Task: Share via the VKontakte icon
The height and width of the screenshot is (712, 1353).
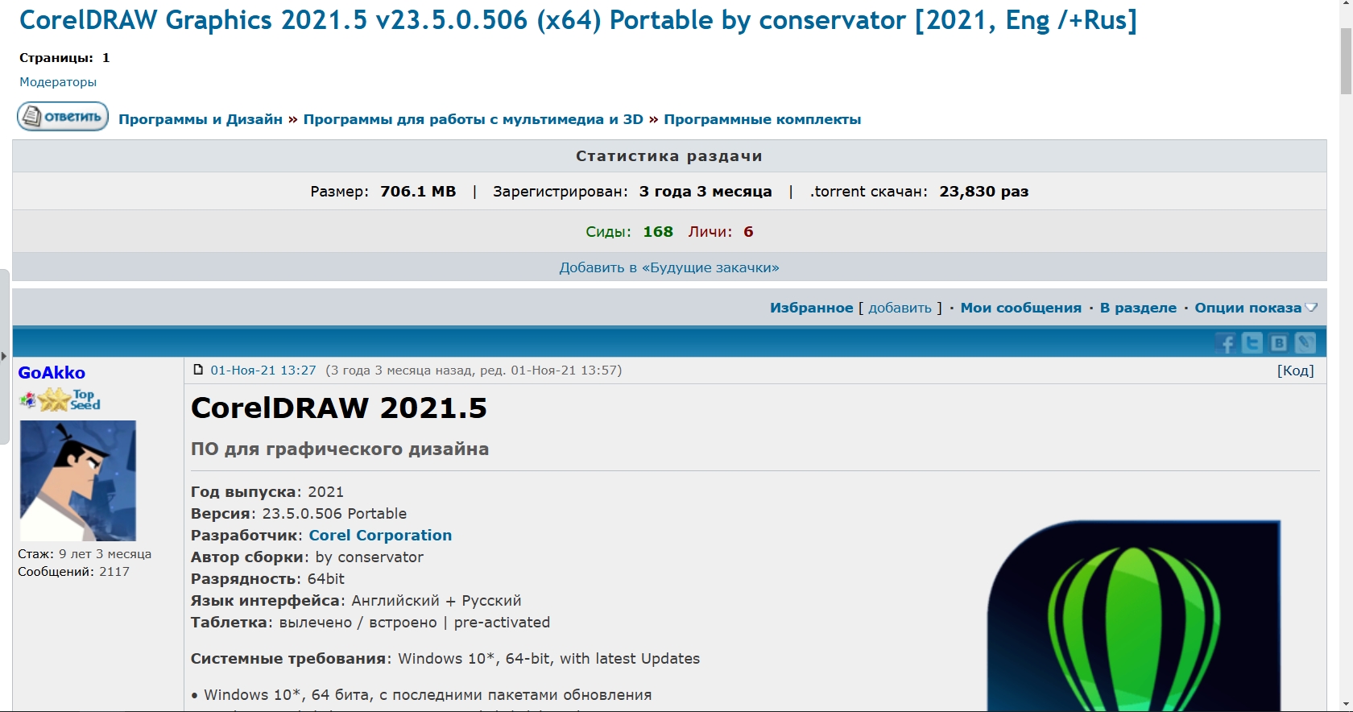Action: [1279, 343]
